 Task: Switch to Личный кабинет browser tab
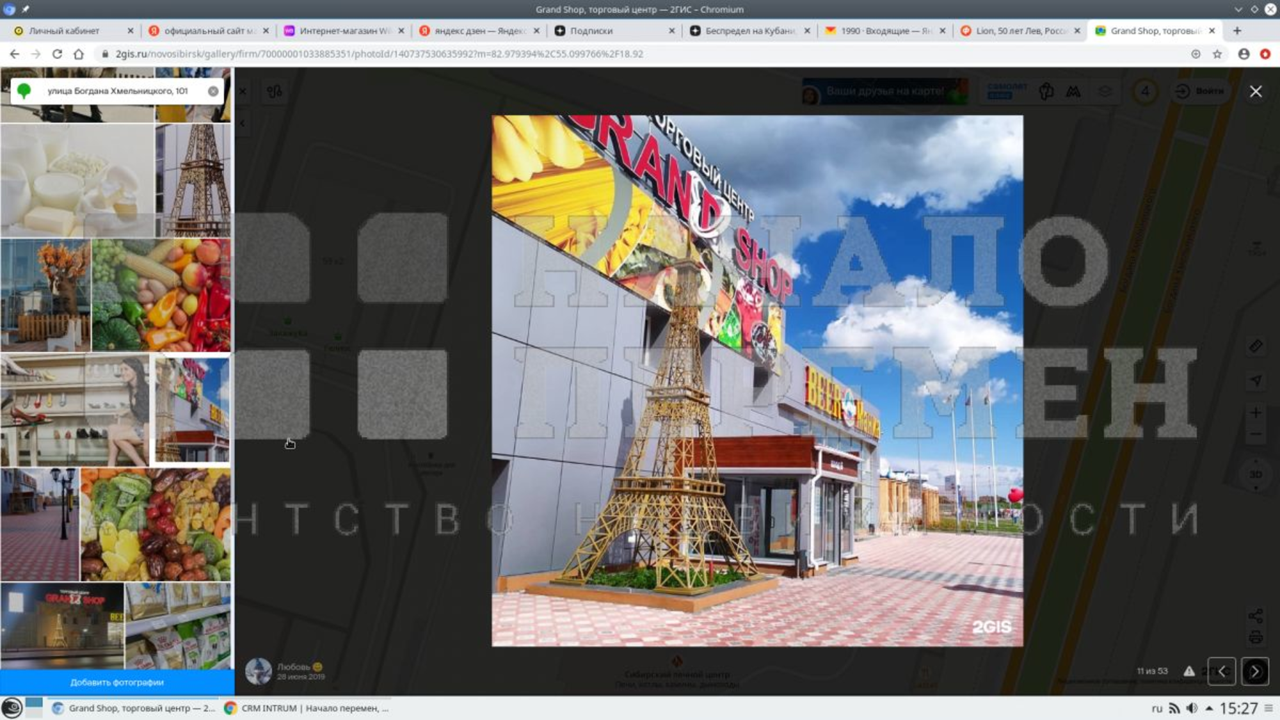[x=64, y=31]
